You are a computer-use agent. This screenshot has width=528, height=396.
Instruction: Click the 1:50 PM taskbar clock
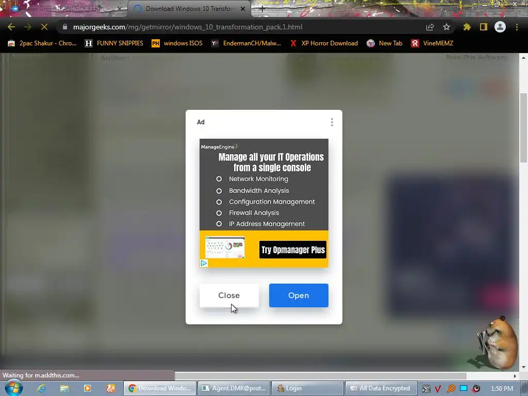pos(502,389)
